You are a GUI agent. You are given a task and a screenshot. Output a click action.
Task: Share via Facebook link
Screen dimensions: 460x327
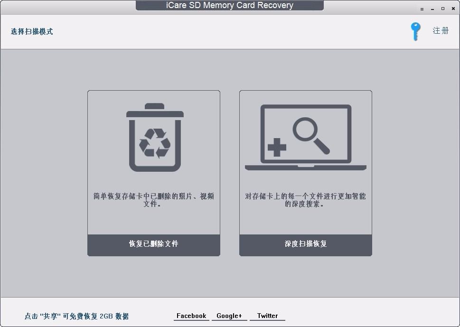[191, 316]
